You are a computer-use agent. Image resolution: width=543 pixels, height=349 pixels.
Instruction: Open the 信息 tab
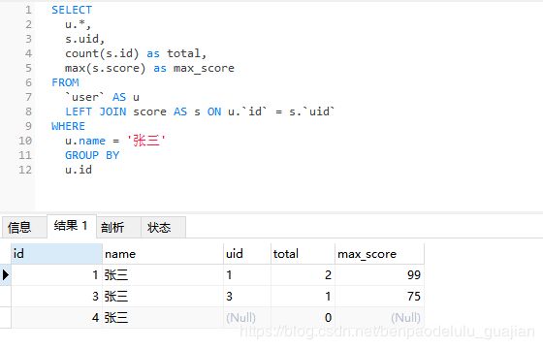24,227
